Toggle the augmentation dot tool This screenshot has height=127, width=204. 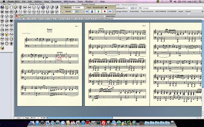point(20,12)
